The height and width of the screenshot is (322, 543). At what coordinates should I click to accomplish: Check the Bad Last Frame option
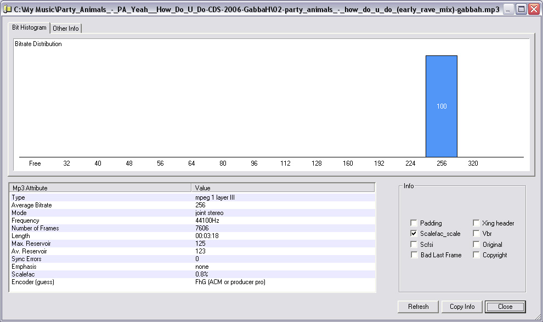[414, 255]
